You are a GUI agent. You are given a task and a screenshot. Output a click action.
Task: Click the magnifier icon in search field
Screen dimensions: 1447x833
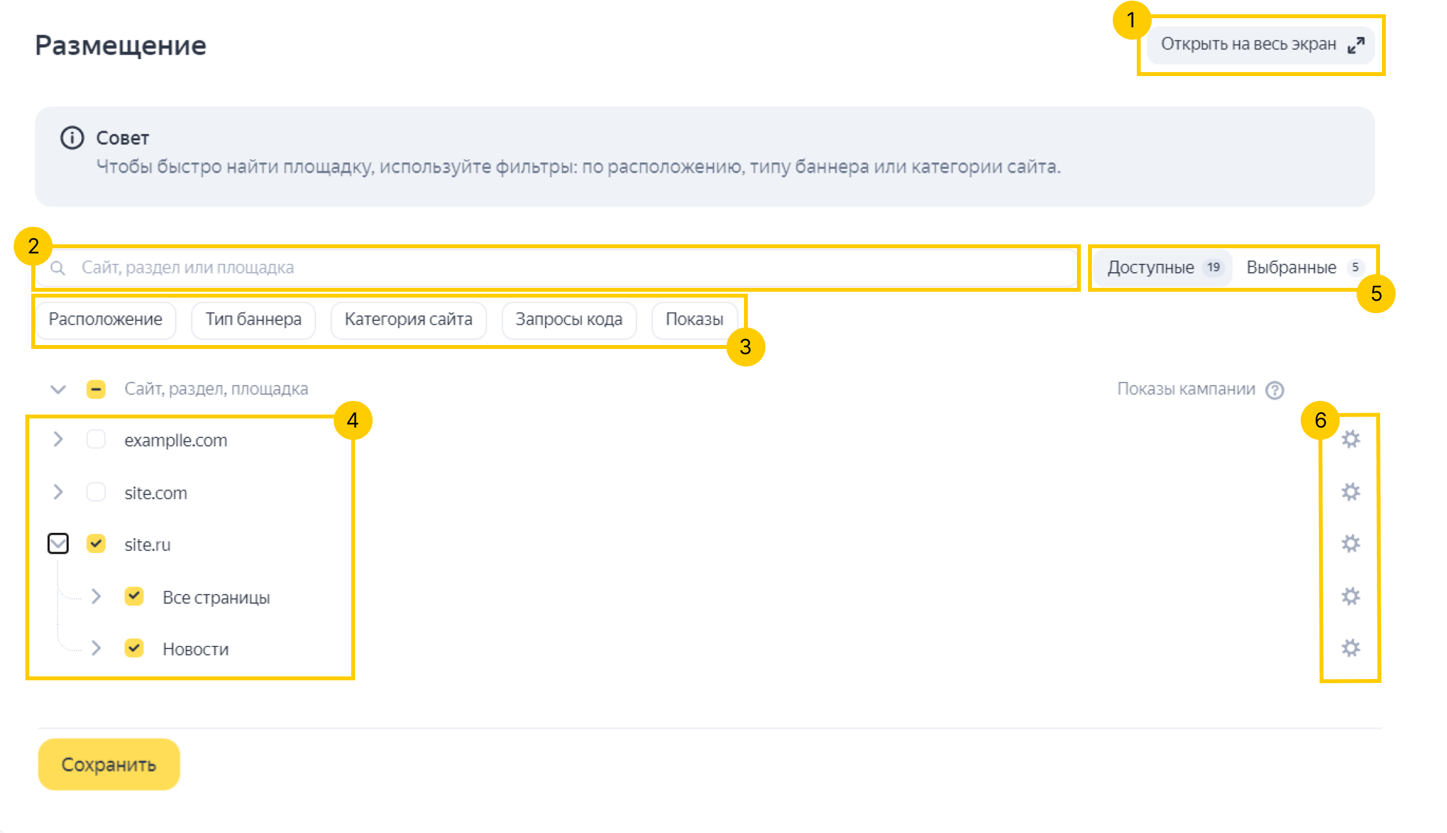(58, 268)
